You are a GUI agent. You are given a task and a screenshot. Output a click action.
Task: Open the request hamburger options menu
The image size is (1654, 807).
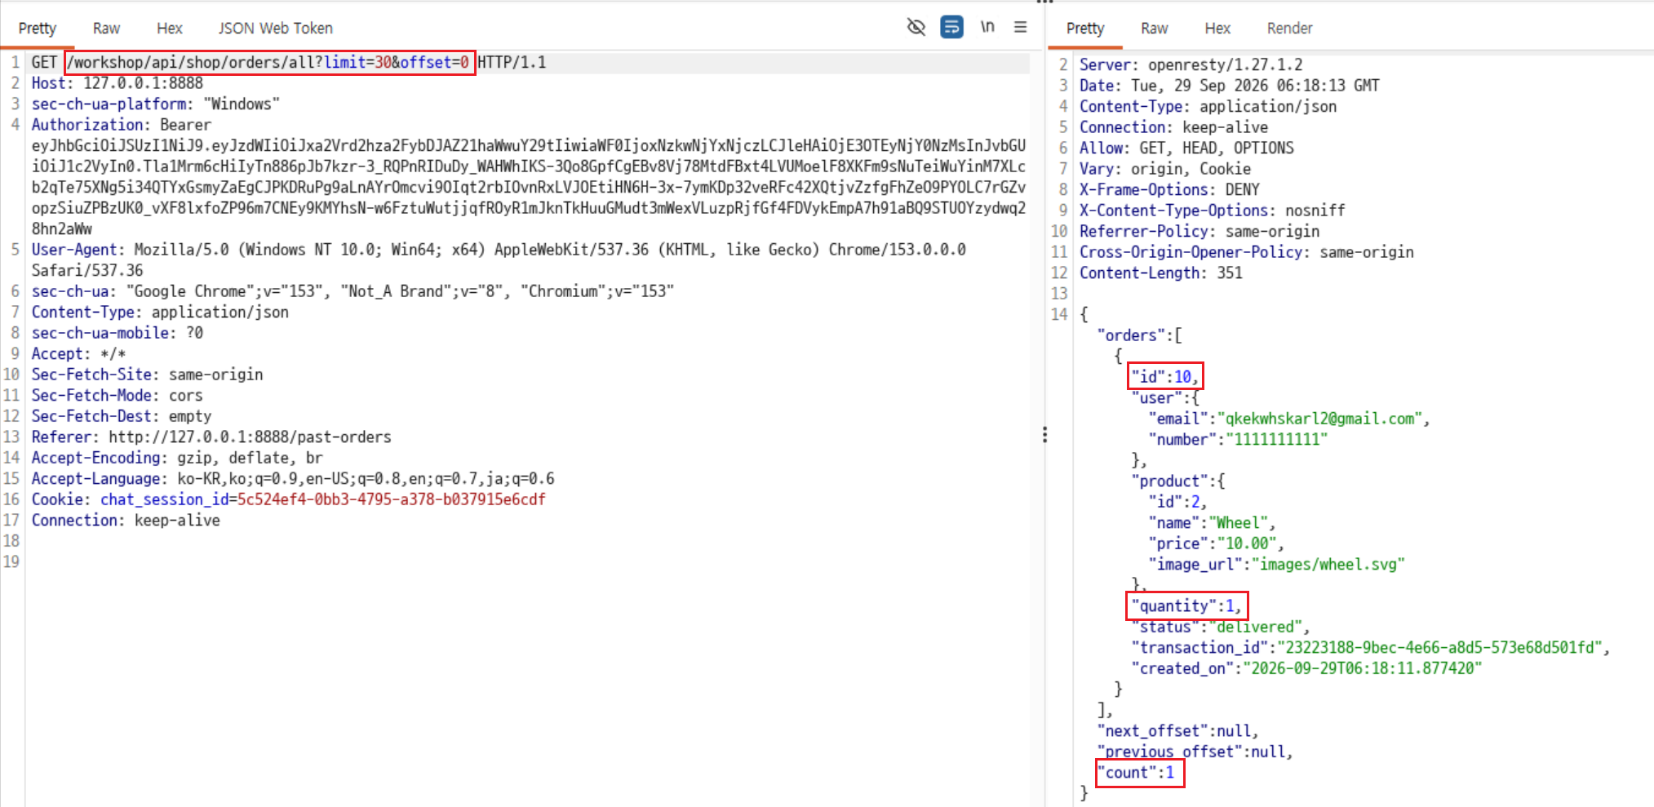[x=1020, y=27]
